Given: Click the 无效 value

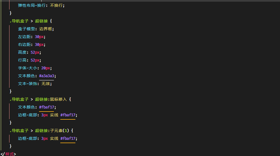Looking at the screenshot, I should (46, 84).
